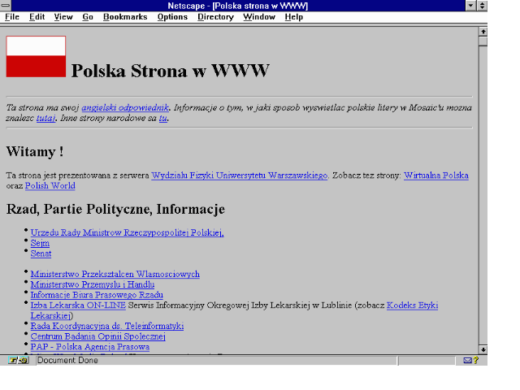Open Urzedu Rady Ministrow Rzeczypospolitej Polskiej link

point(128,233)
